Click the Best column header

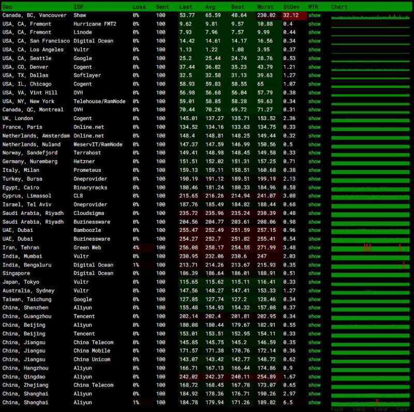(238, 7)
